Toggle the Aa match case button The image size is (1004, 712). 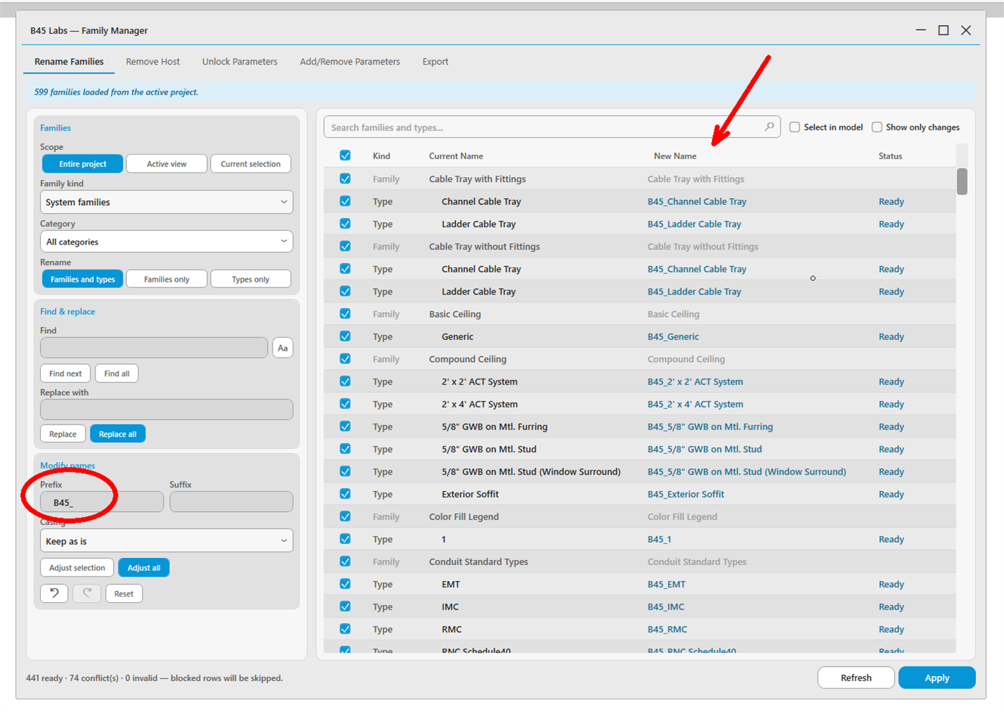283,348
